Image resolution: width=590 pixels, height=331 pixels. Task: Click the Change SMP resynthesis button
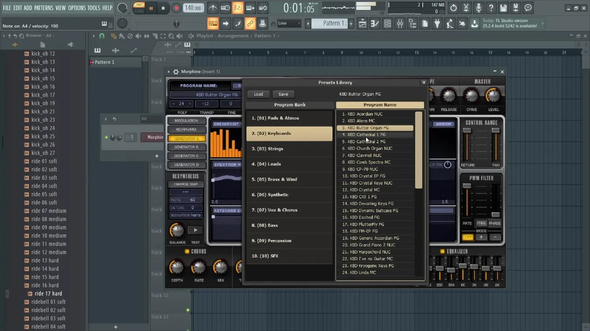tap(186, 184)
